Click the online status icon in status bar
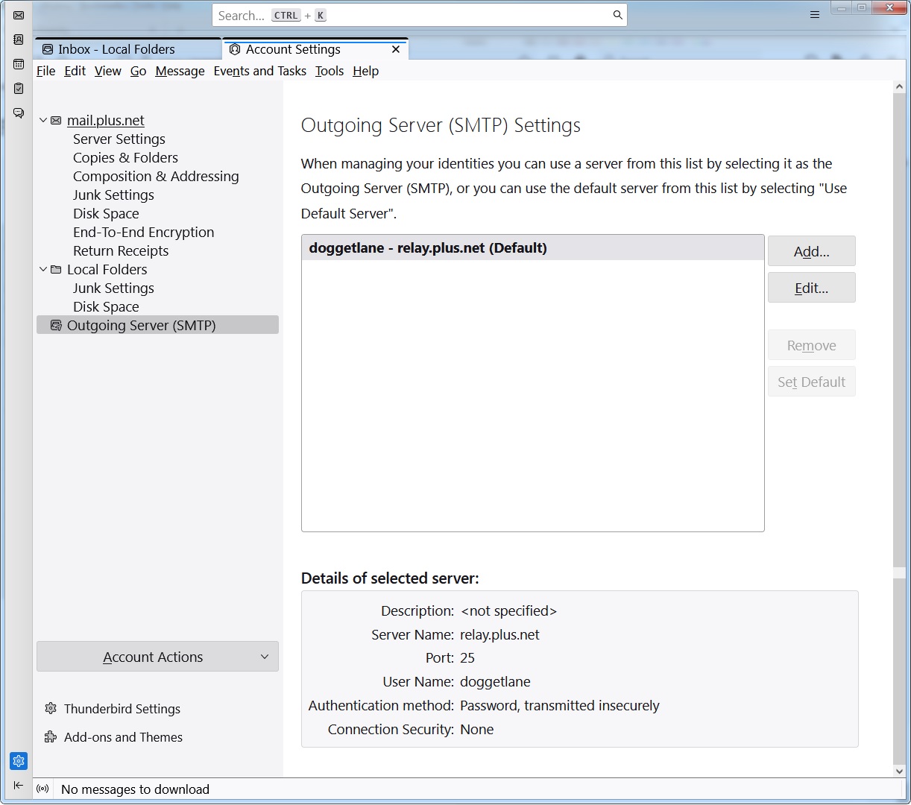 pos(43,789)
